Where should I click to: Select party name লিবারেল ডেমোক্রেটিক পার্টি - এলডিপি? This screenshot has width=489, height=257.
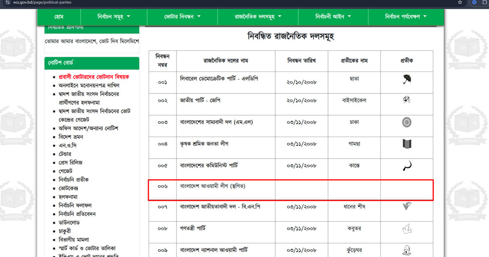point(219,79)
